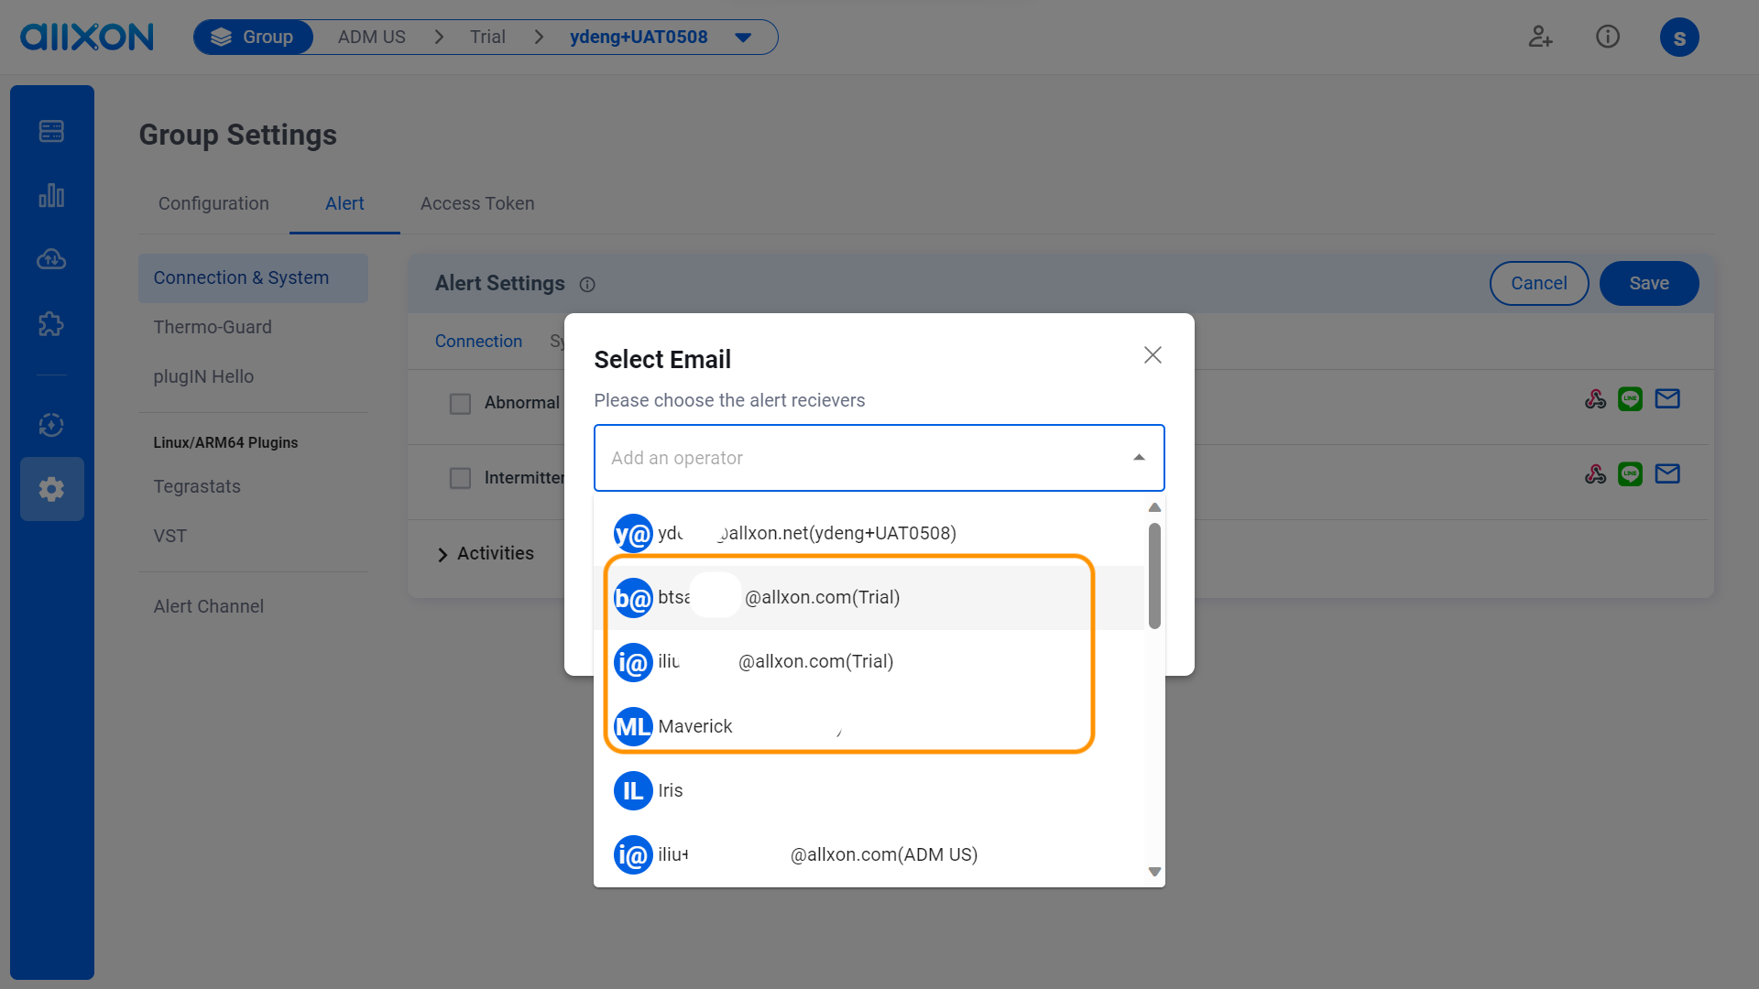This screenshot has height=989, width=1759.
Task: Open the Settings gear in the sidebar
Action: pos(51,488)
